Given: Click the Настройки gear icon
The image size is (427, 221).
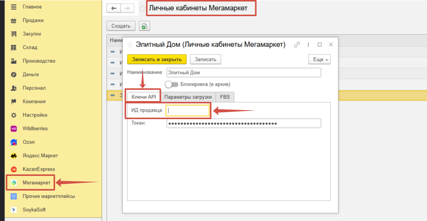Looking at the screenshot, I should (x=14, y=115).
